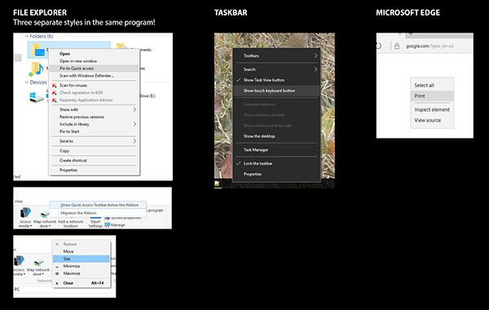Expand the Search submenu in taskbar menu

click(x=315, y=69)
